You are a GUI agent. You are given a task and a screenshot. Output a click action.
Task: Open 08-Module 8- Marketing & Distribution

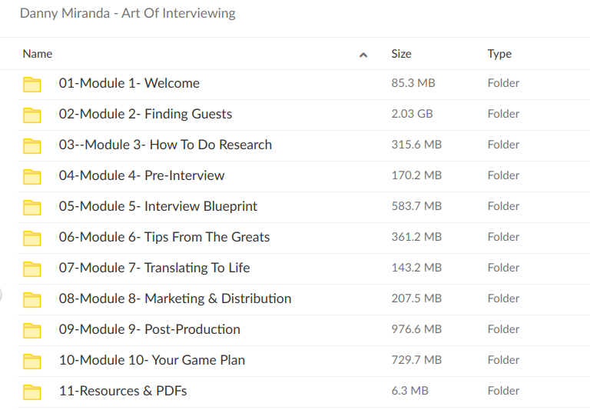(175, 298)
